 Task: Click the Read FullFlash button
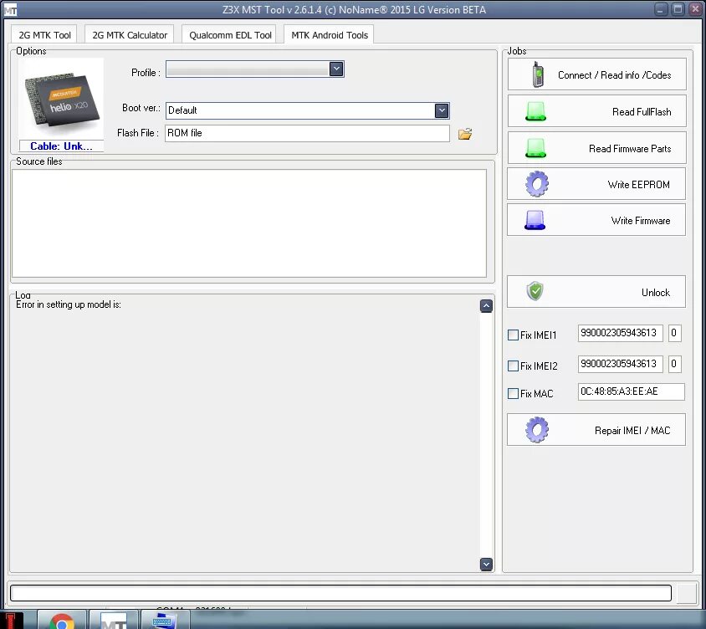tap(596, 111)
